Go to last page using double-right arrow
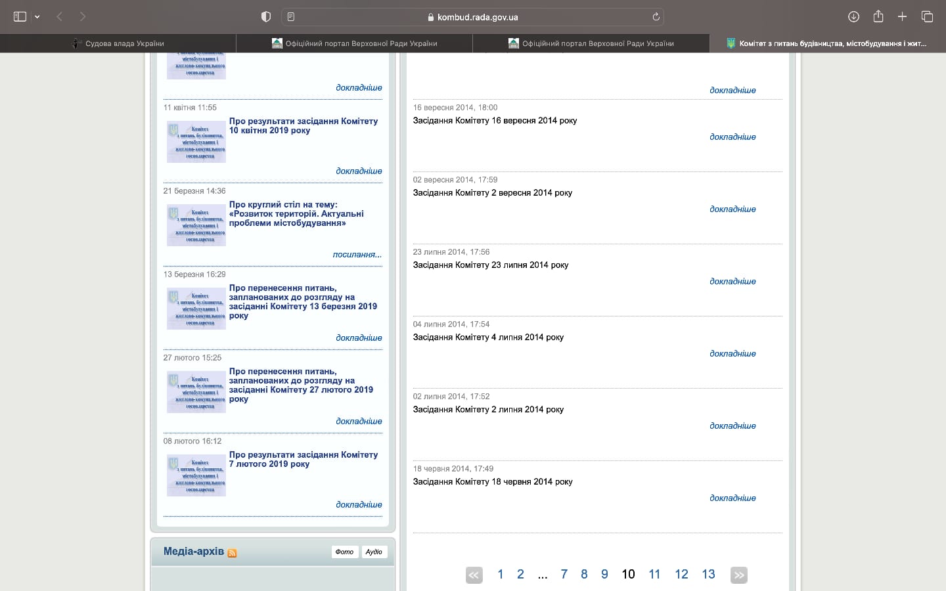 pyautogui.click(x=739, y=575)
